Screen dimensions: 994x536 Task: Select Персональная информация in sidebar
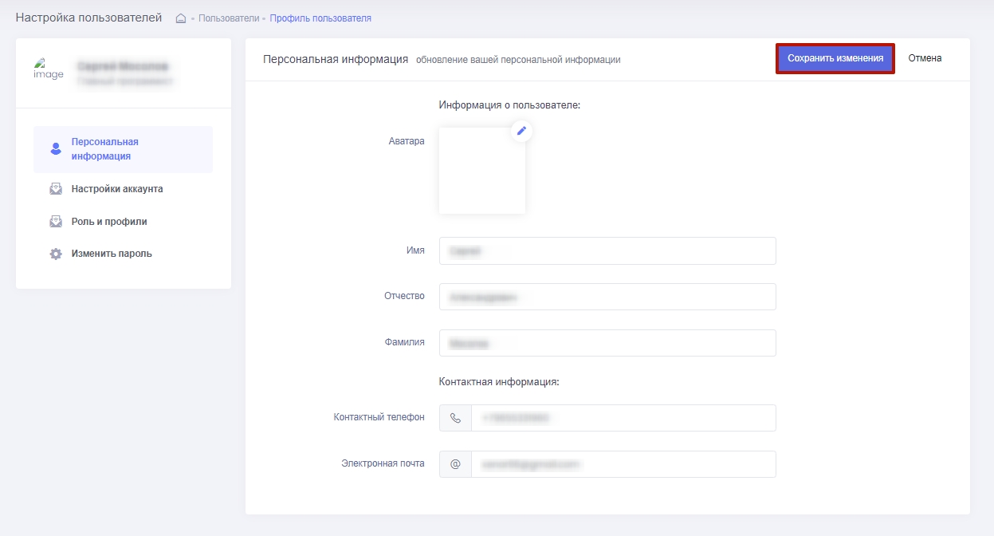coord(105,149)
